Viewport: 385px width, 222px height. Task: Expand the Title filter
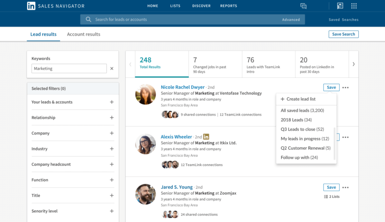click(x=112, y=195)
